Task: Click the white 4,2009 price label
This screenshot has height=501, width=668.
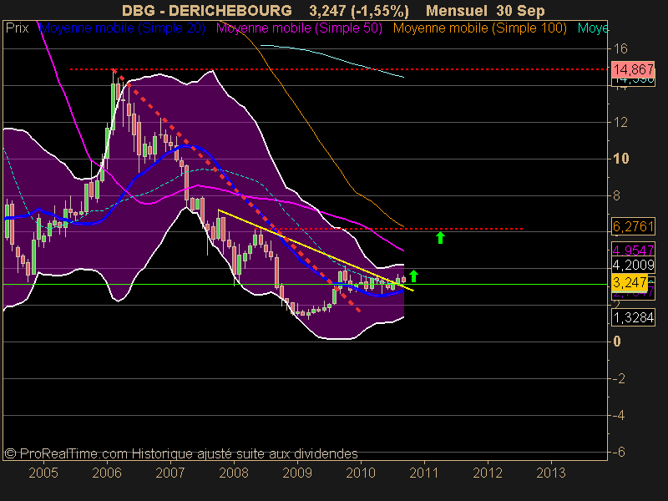Action: [633, 265]
